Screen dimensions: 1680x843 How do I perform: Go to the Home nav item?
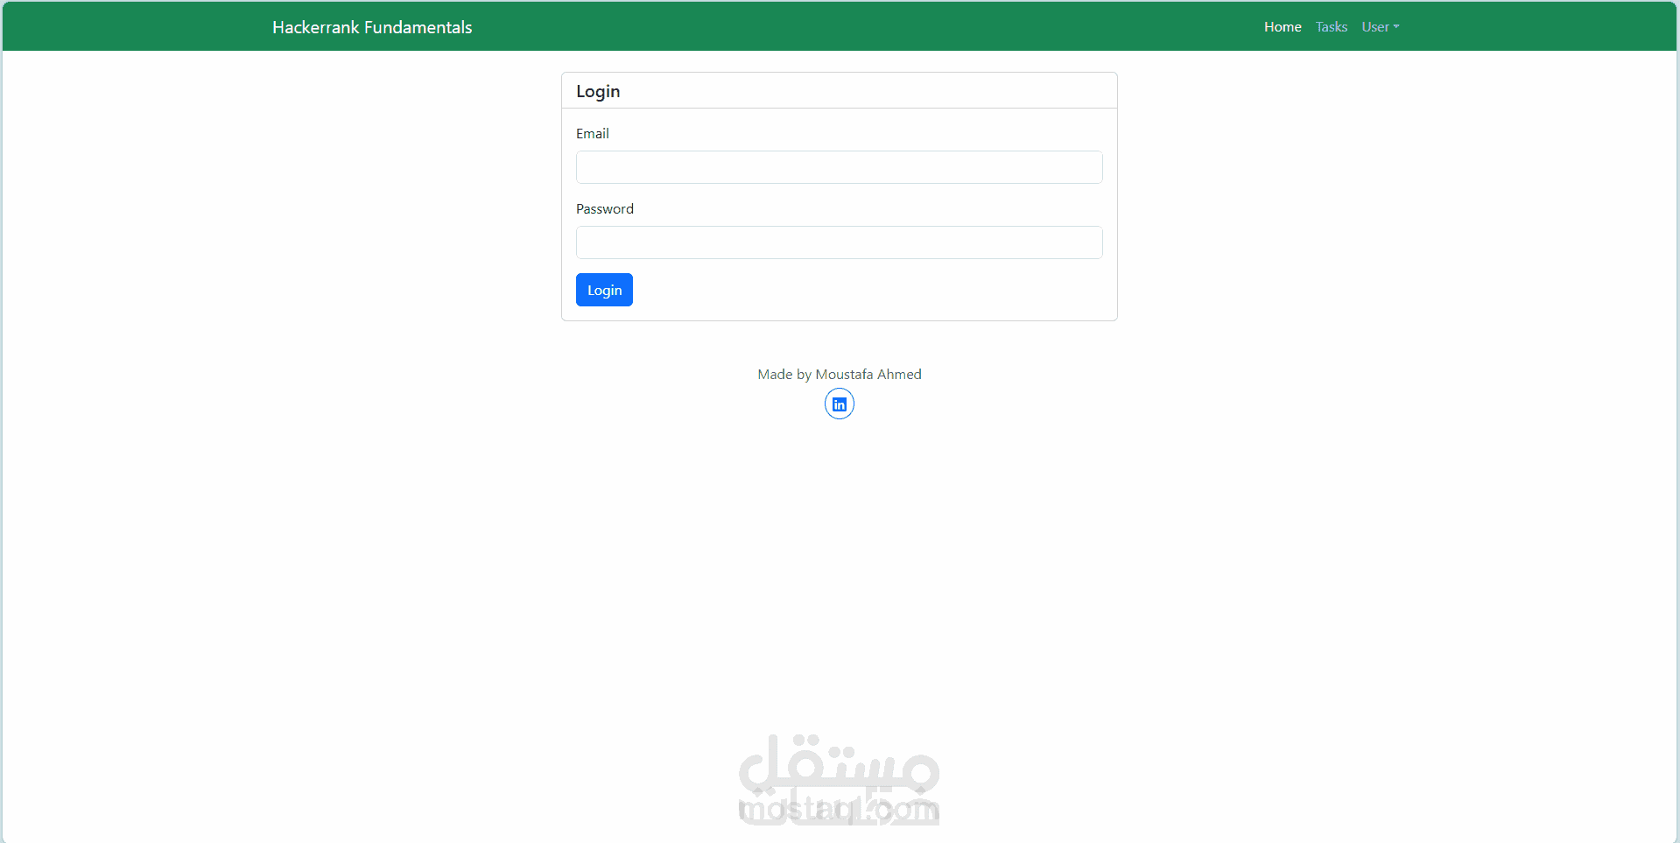(1283, 27)
